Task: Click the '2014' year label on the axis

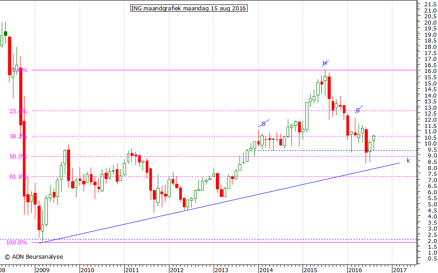Action: click(266, 270)
